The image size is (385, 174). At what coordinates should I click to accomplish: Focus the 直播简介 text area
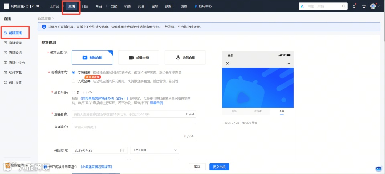pos(134,132)
